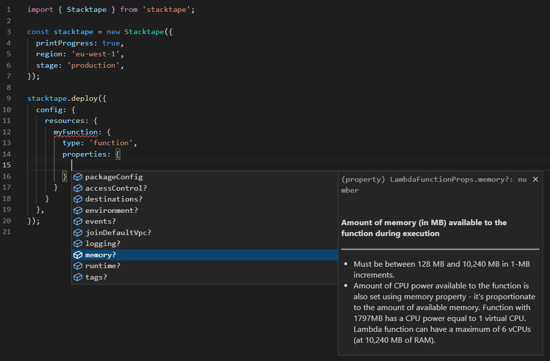Click the printProgress property name

point(64,43)
